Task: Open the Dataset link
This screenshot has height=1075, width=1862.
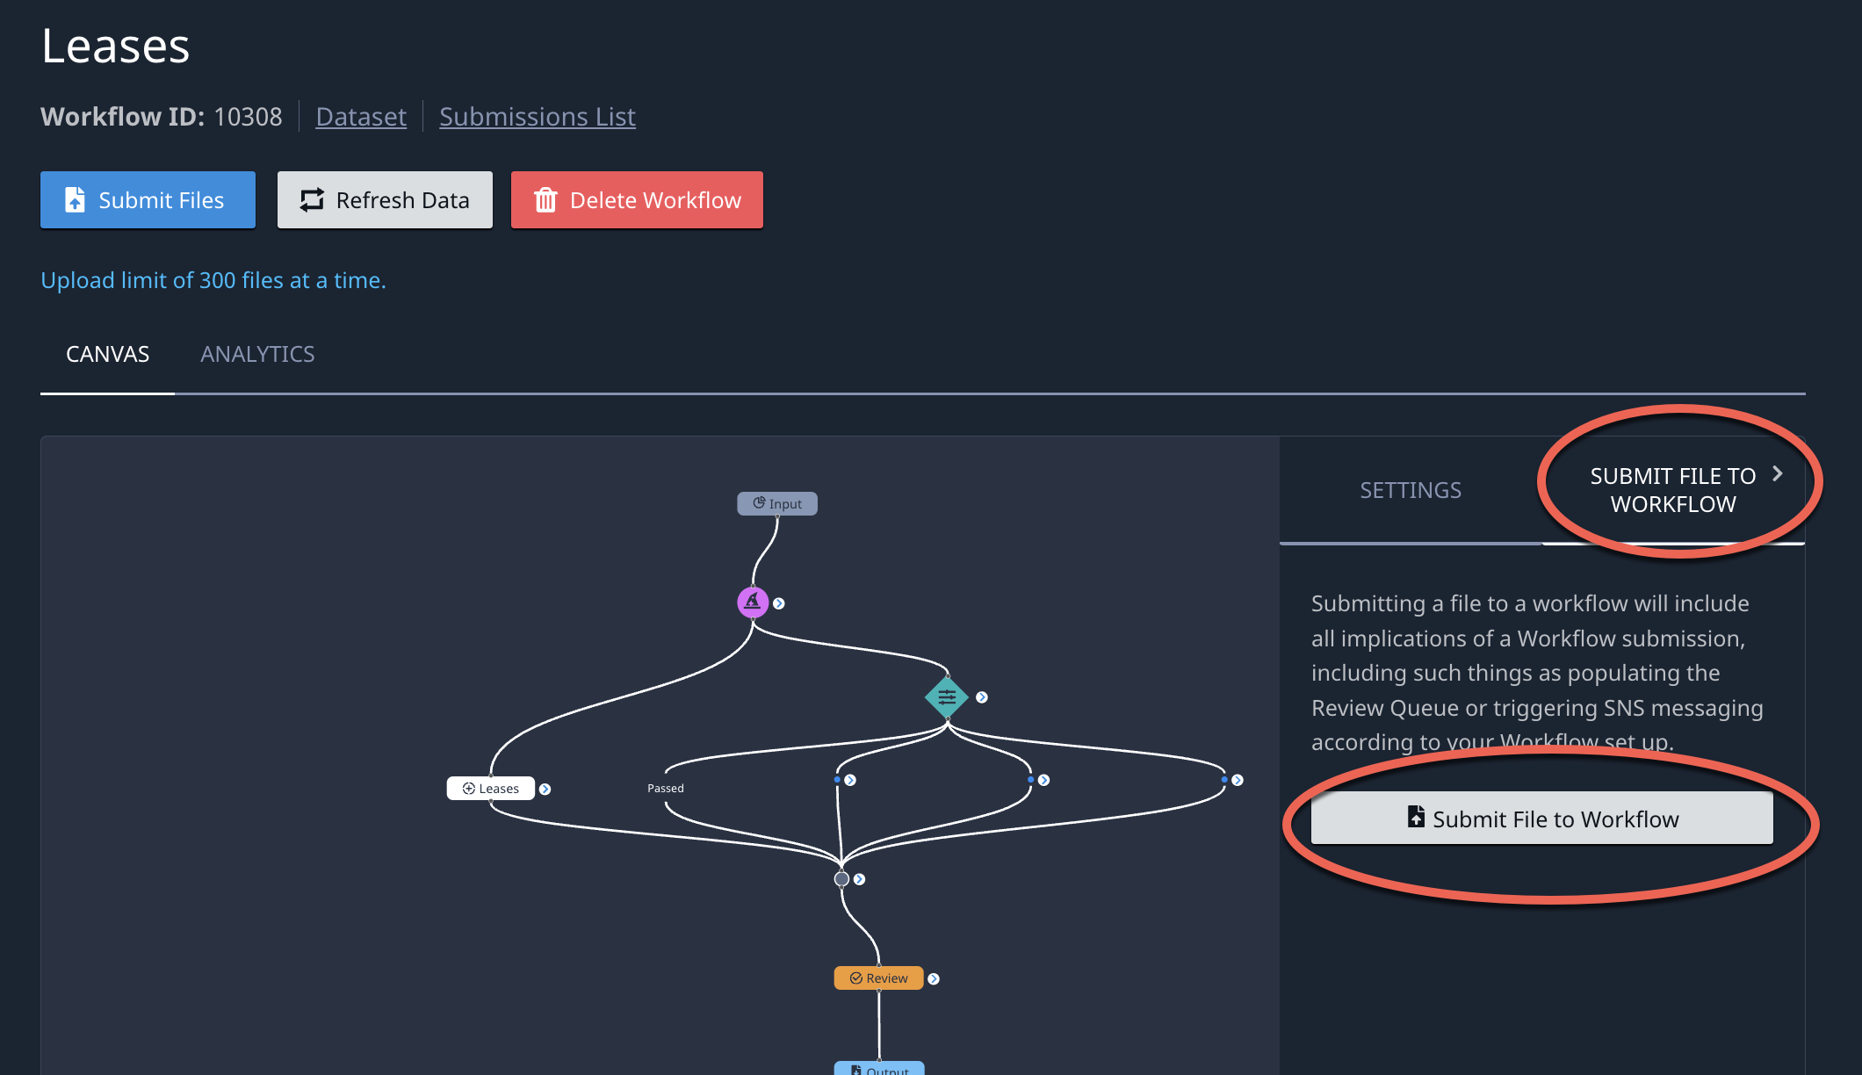Action: tap(361, 116)
